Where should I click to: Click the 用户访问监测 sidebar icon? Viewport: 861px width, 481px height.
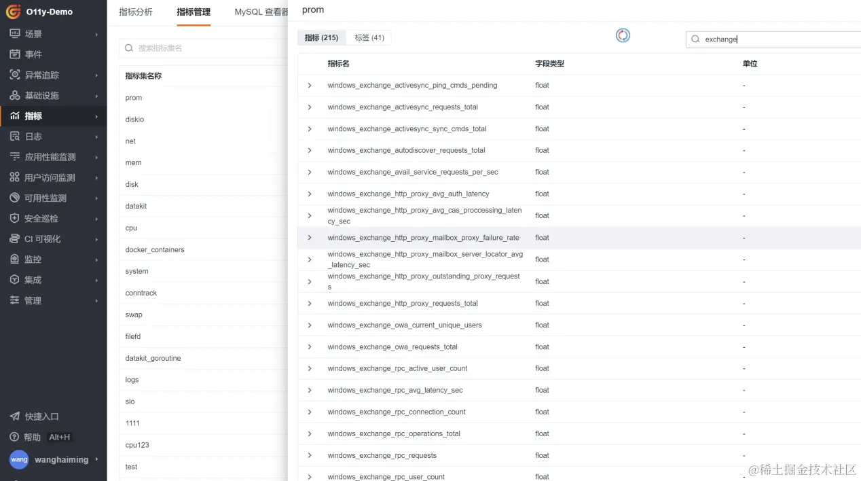point(14,177)
